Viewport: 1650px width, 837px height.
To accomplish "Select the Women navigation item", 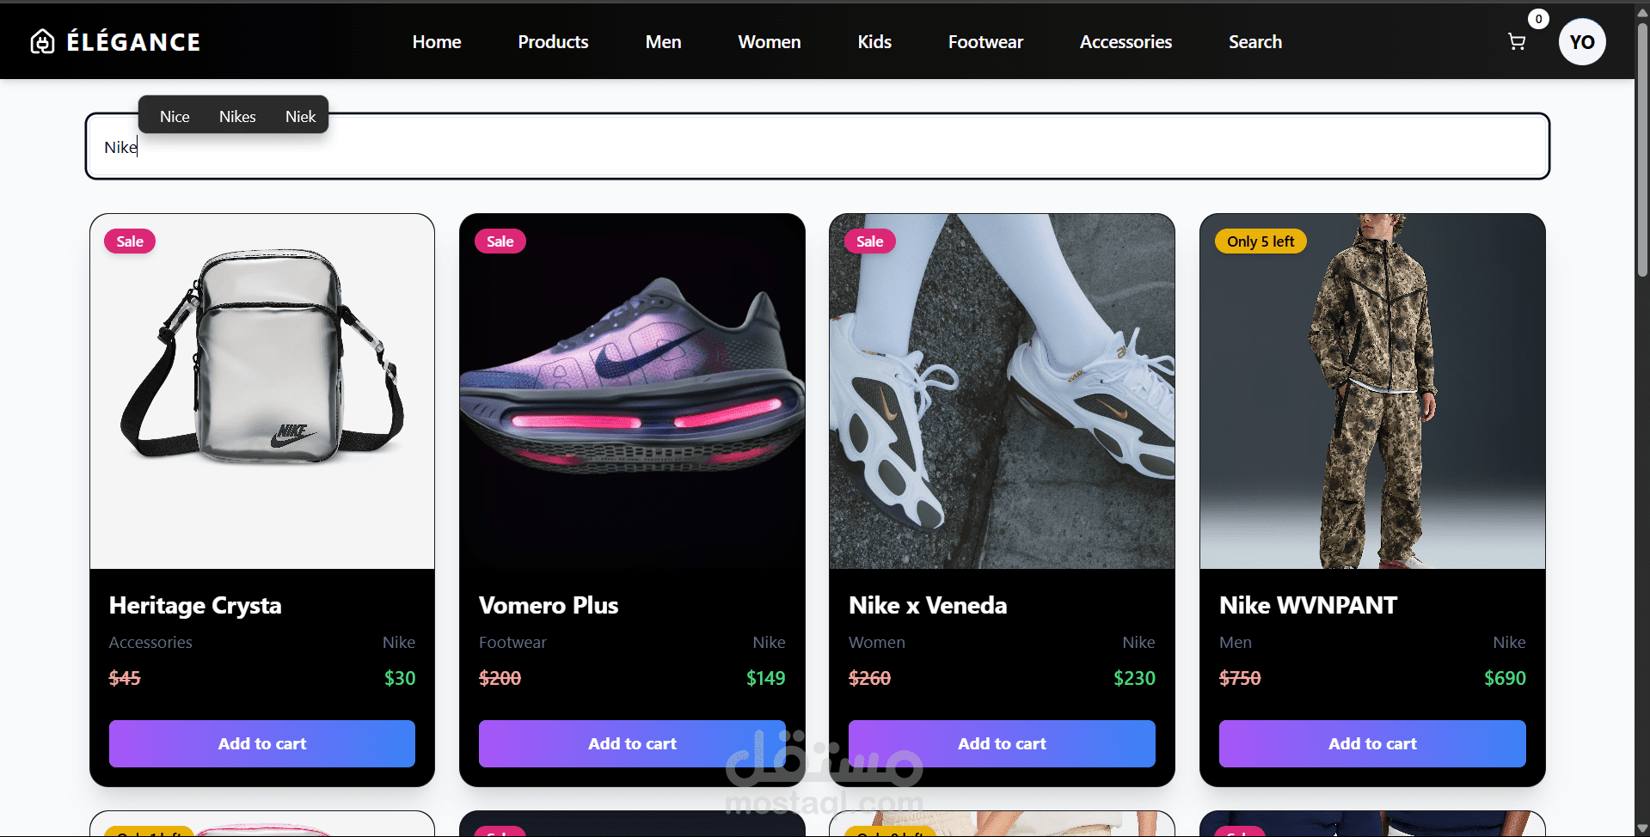I will click(x=770, y=42).
